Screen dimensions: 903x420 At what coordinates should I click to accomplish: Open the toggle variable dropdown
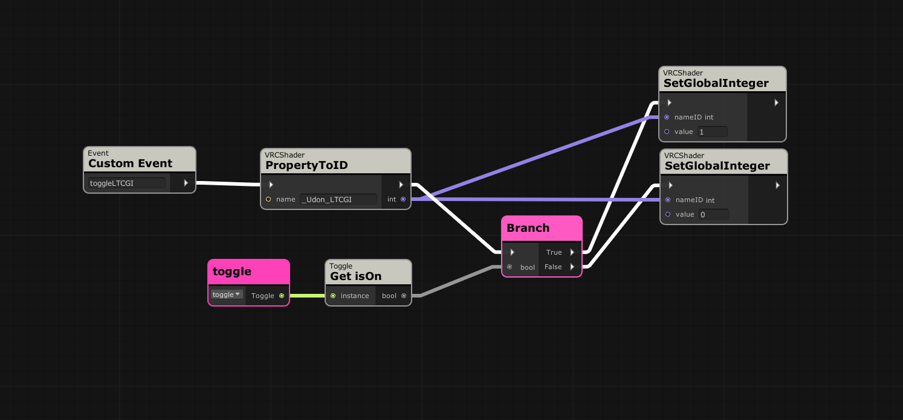pos(227,294)
